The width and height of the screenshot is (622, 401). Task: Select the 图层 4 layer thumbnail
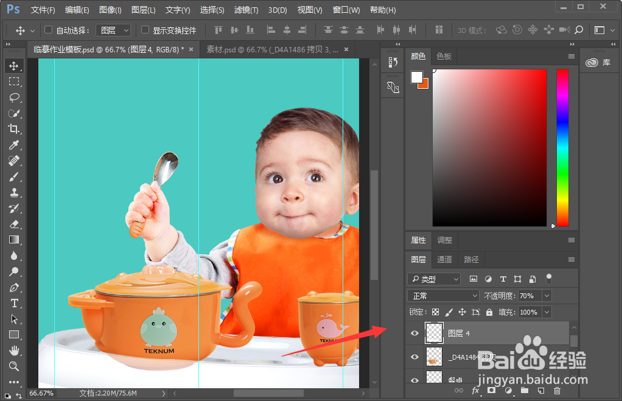434,333
